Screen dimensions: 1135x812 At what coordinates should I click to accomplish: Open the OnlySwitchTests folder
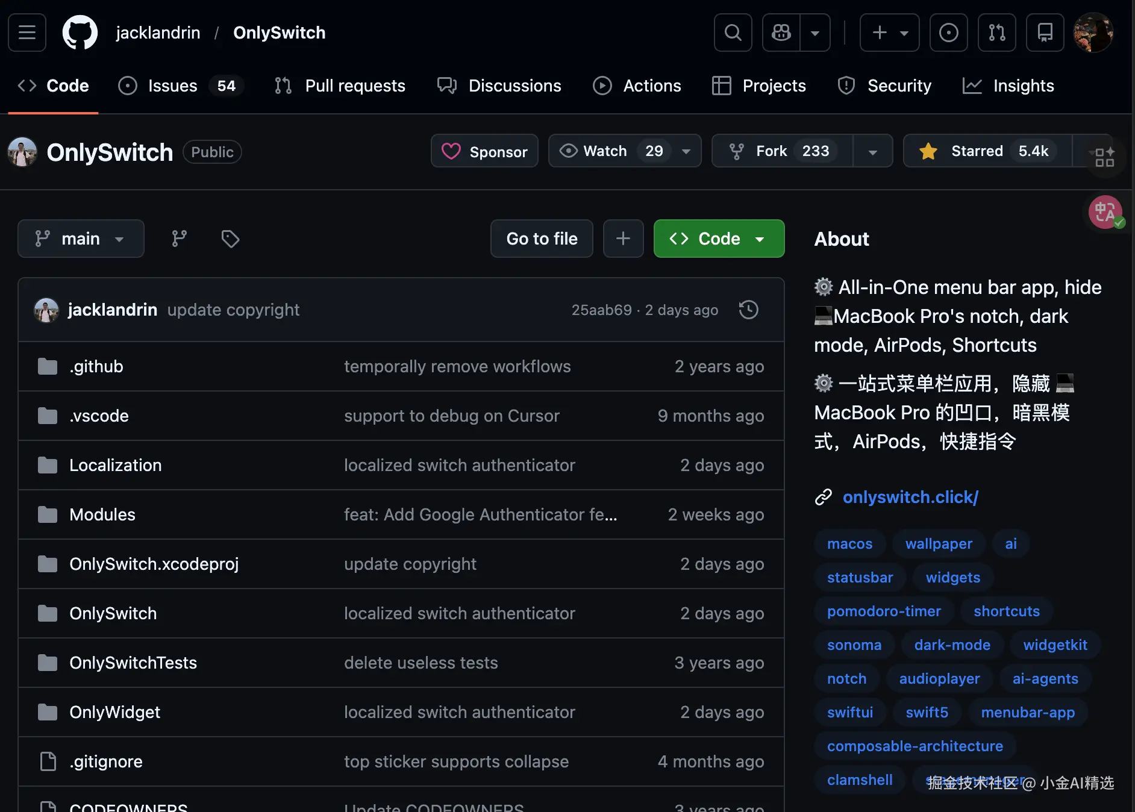[133, 663]
